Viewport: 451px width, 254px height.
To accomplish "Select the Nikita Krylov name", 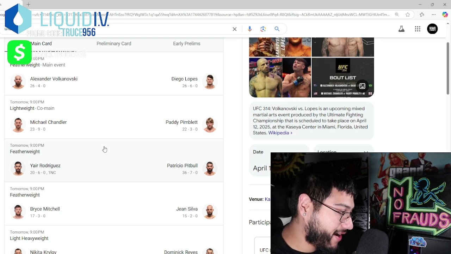I will click(x=43, y=252).
